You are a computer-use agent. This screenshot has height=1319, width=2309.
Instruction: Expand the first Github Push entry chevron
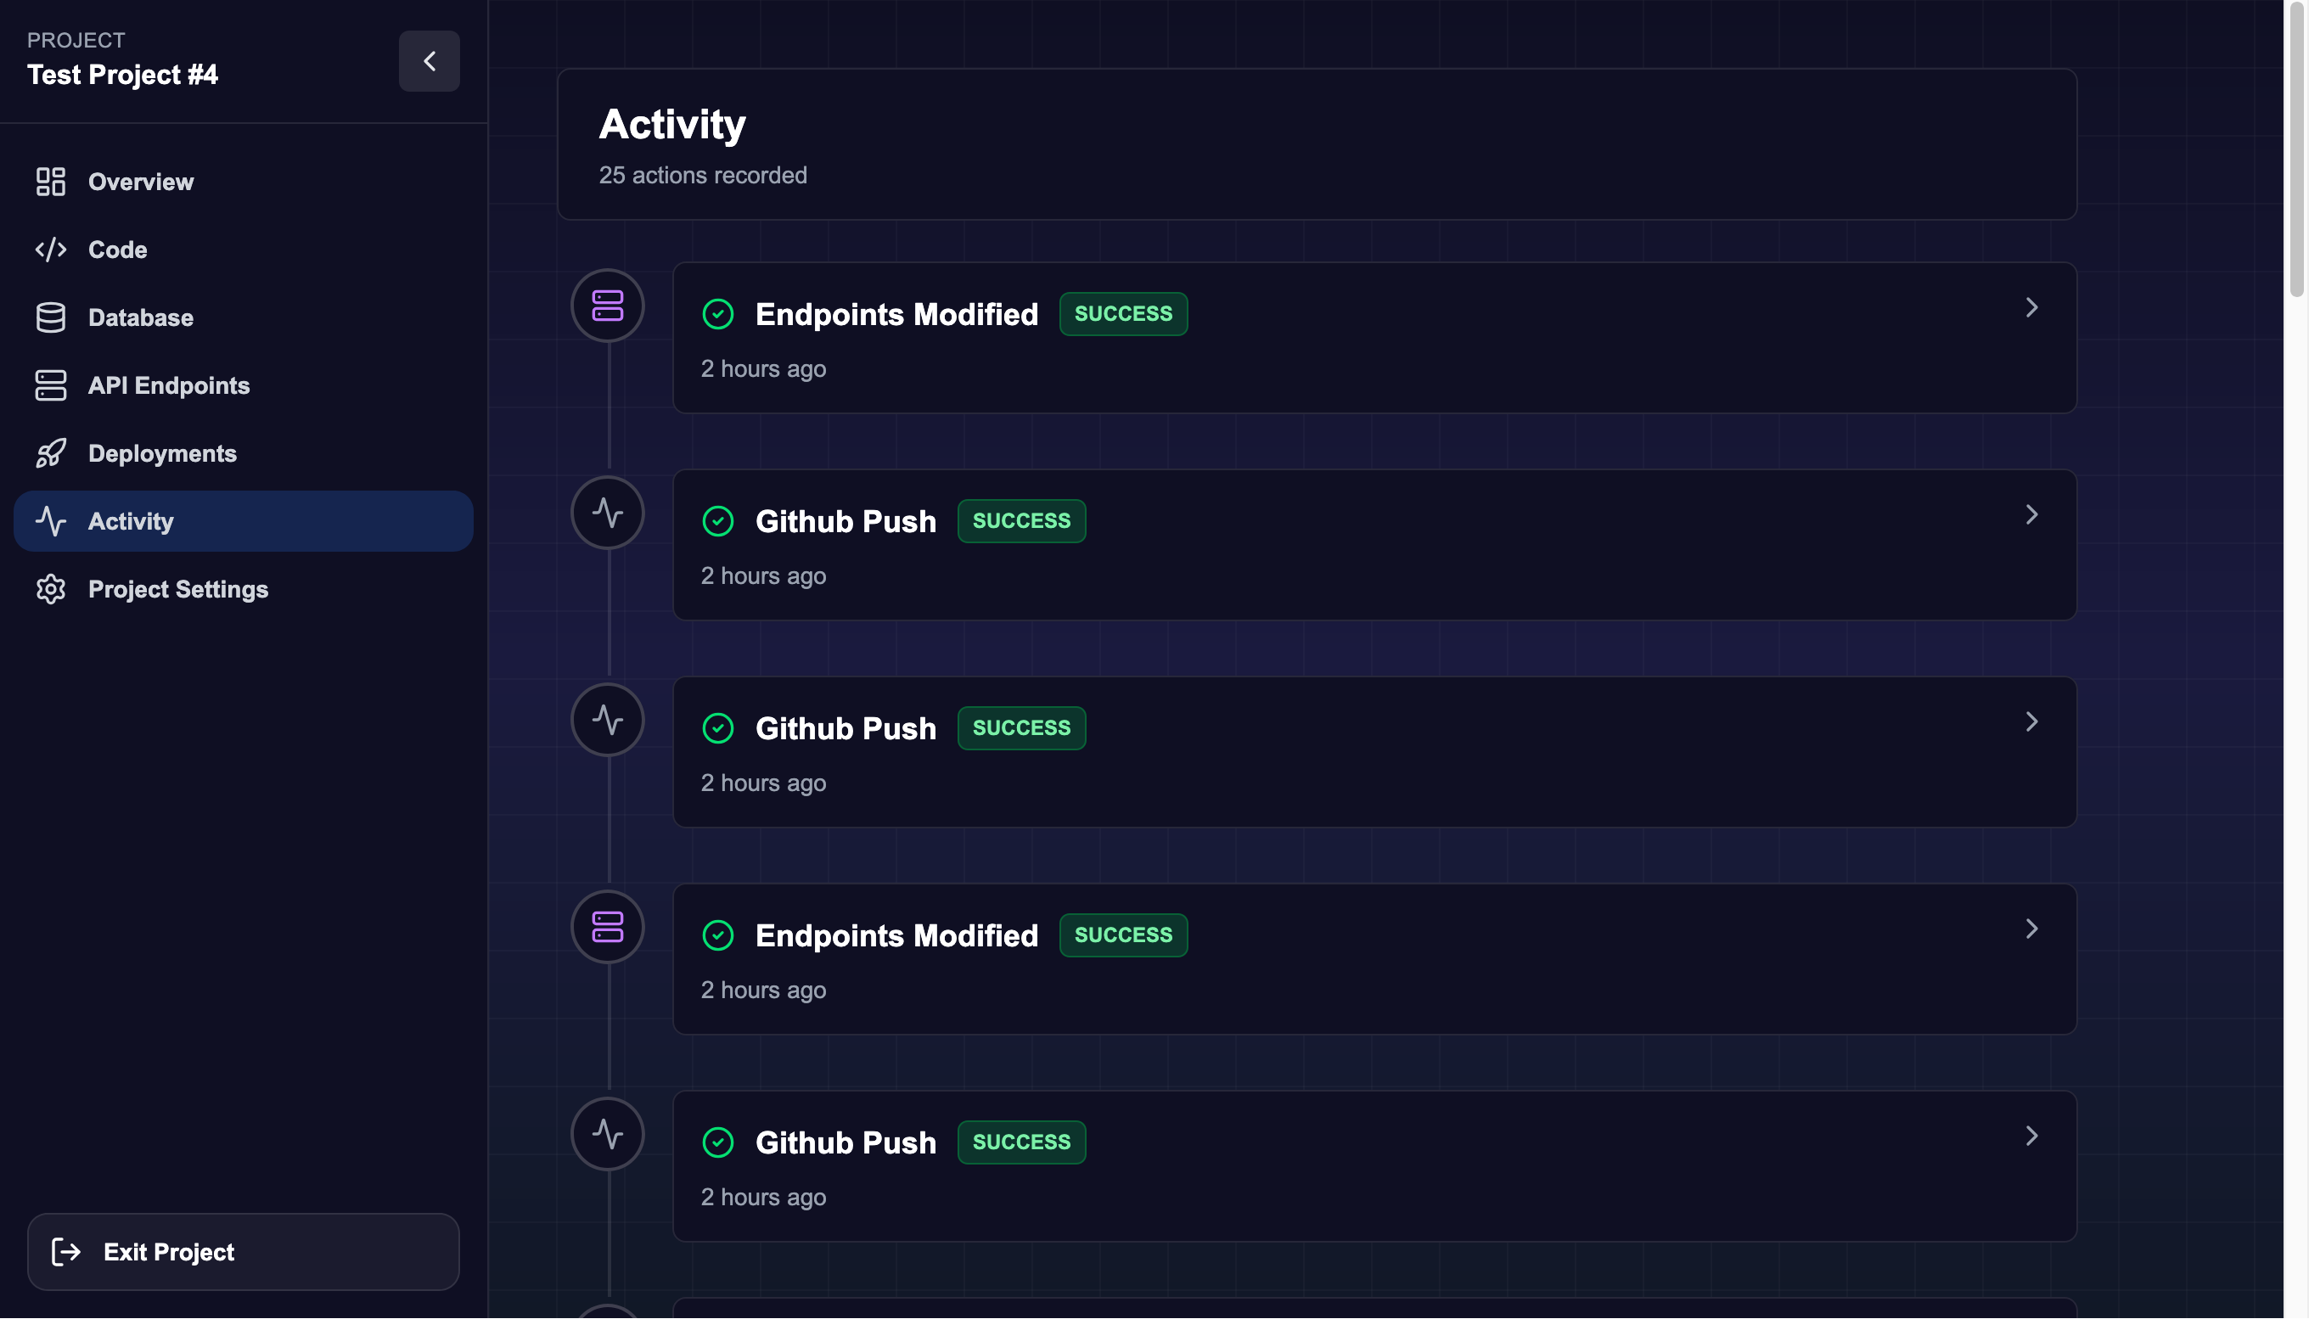pyautogui.click(x=2031, y=514)
